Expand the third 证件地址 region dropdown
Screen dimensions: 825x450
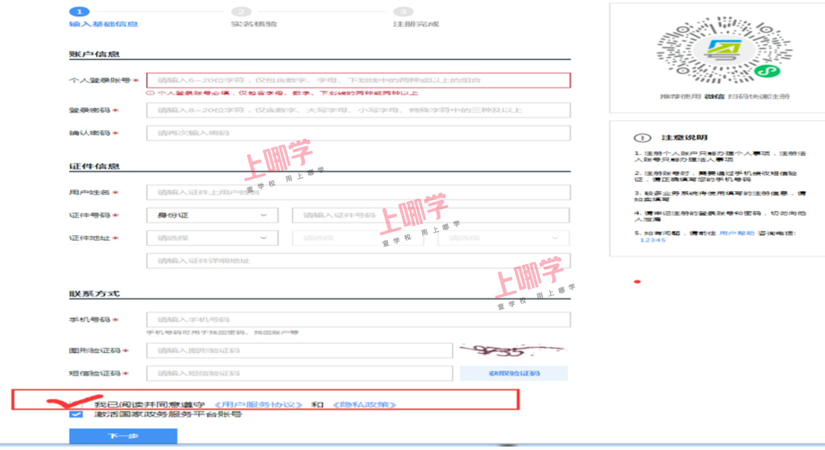click(x=503, y=238)
